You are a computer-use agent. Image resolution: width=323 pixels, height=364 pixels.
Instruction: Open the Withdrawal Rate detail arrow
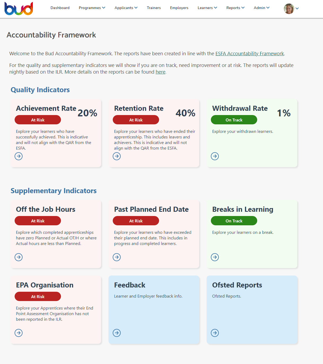[x=215, y=156]
